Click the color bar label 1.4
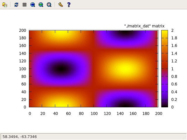 [174, 53]
